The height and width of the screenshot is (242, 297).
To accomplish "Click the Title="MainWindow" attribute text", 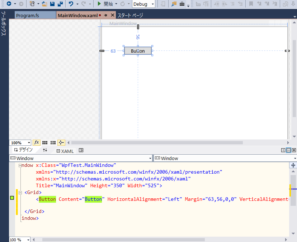I will pos(62,186).
